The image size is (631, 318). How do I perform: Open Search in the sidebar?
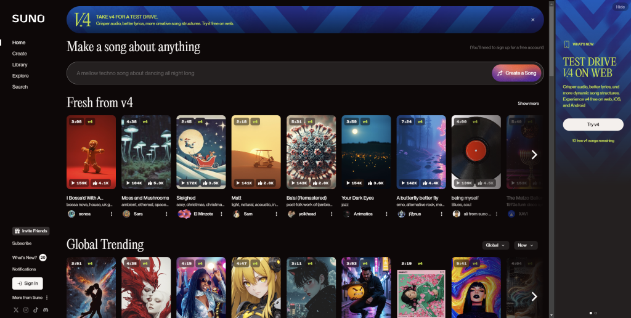pyautogui.click(x=20, y=86)
